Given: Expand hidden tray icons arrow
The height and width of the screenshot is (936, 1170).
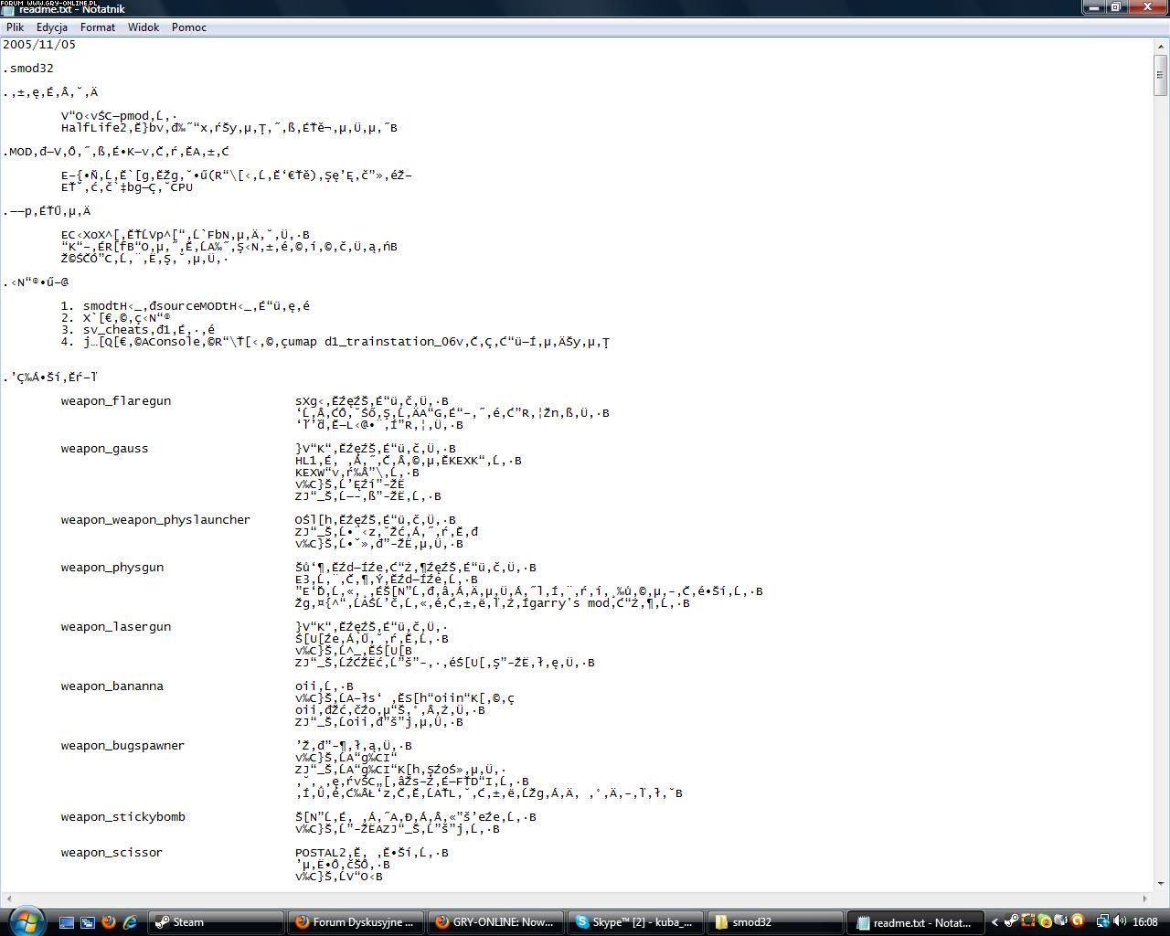Looking at the screenshot, I should (994, 922).
